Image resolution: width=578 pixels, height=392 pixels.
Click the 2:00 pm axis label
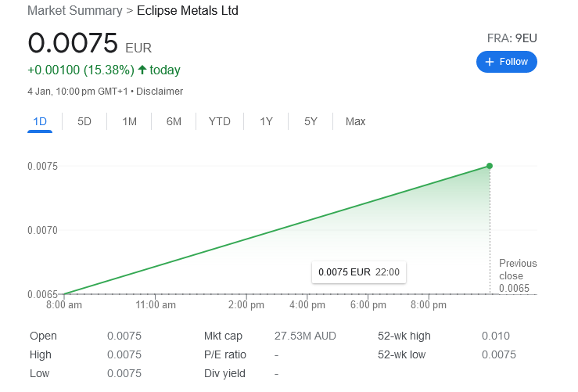(x=246, y=305)
